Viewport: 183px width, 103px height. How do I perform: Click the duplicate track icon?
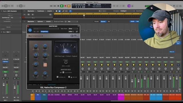coord(29,15)
